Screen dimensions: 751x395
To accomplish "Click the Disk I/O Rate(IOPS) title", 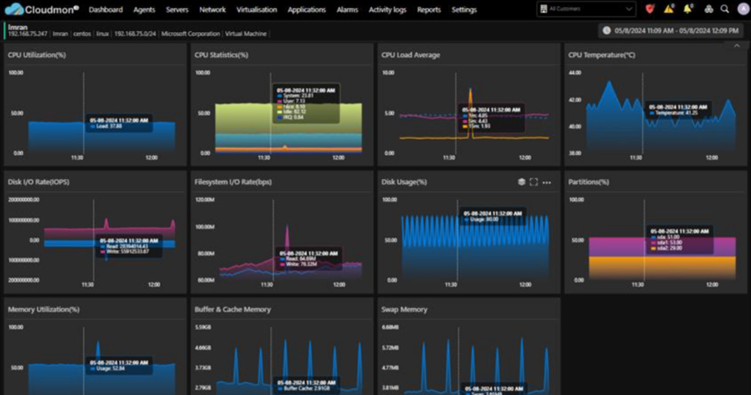I will click(39, 182).
